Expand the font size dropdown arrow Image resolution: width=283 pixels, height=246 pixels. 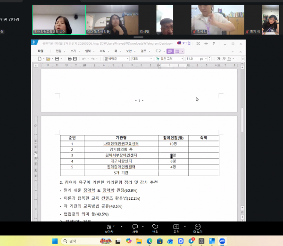[206, 59]
